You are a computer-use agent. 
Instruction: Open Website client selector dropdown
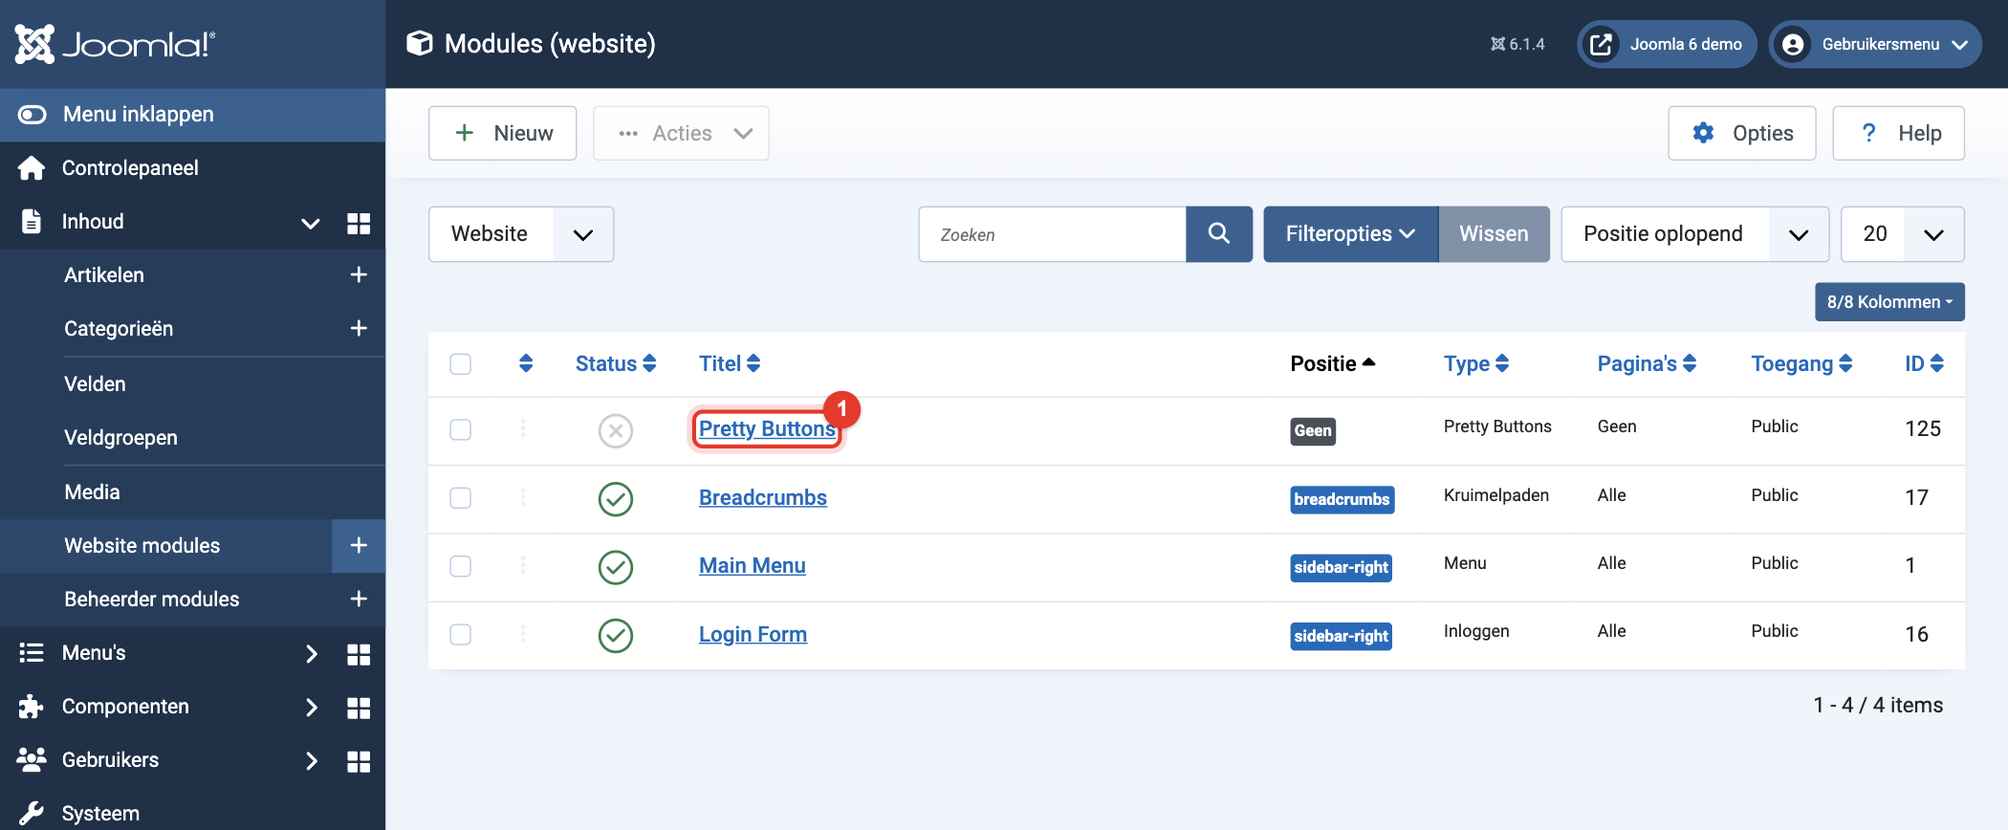pos(521,234)
